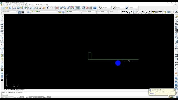The width and height of the screenshot is (178, 100).
Task: Close the Communication Center balloon
Action: [174, 90]
